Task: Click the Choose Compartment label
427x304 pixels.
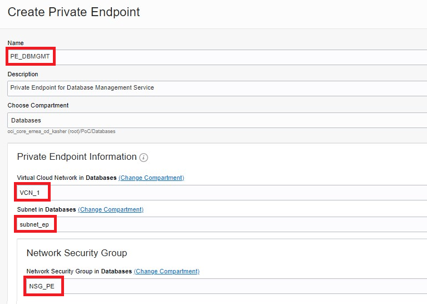Action: click(38, 105)
